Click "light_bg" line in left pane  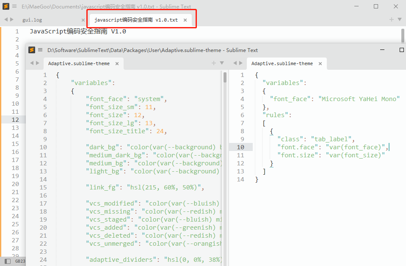coord(153,171)
